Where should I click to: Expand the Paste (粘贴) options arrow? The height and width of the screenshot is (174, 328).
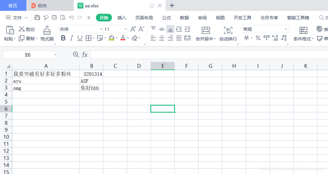pyautogui.click(x=15, y=39)
